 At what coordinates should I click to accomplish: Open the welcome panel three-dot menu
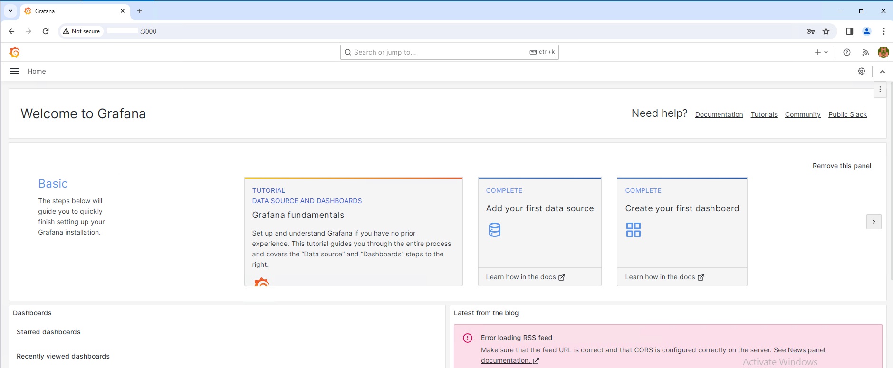[880, 89]
